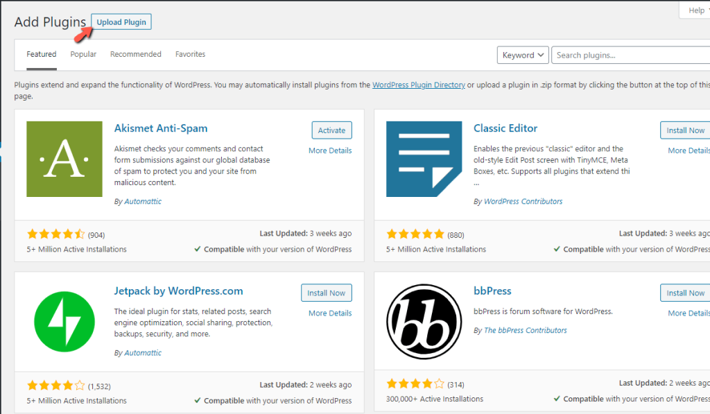Click the Jetpack plugin icon

64,322
